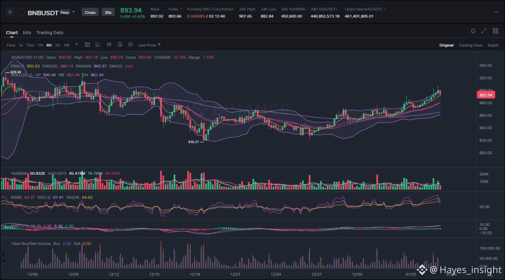Select the Time line-chart interval
Viewport: 505px width, 280px height.
click(x=11, y=45)
